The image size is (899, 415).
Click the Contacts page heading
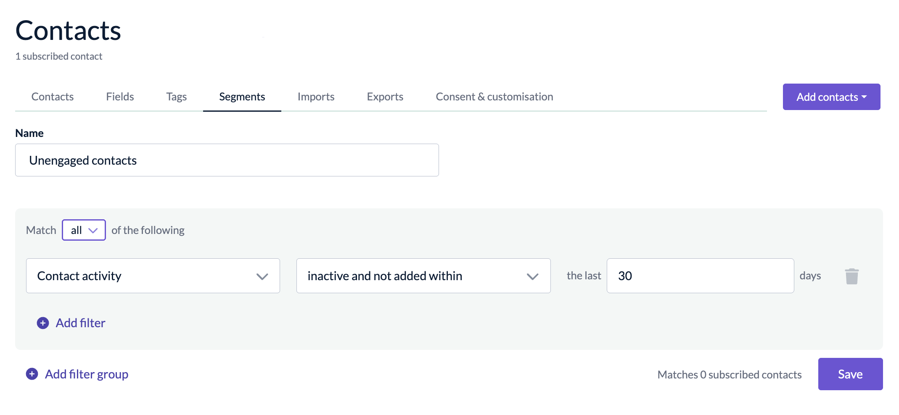(68, 31)
